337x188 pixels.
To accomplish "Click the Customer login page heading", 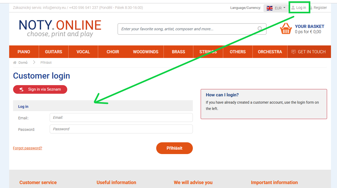I will point(42,76).
